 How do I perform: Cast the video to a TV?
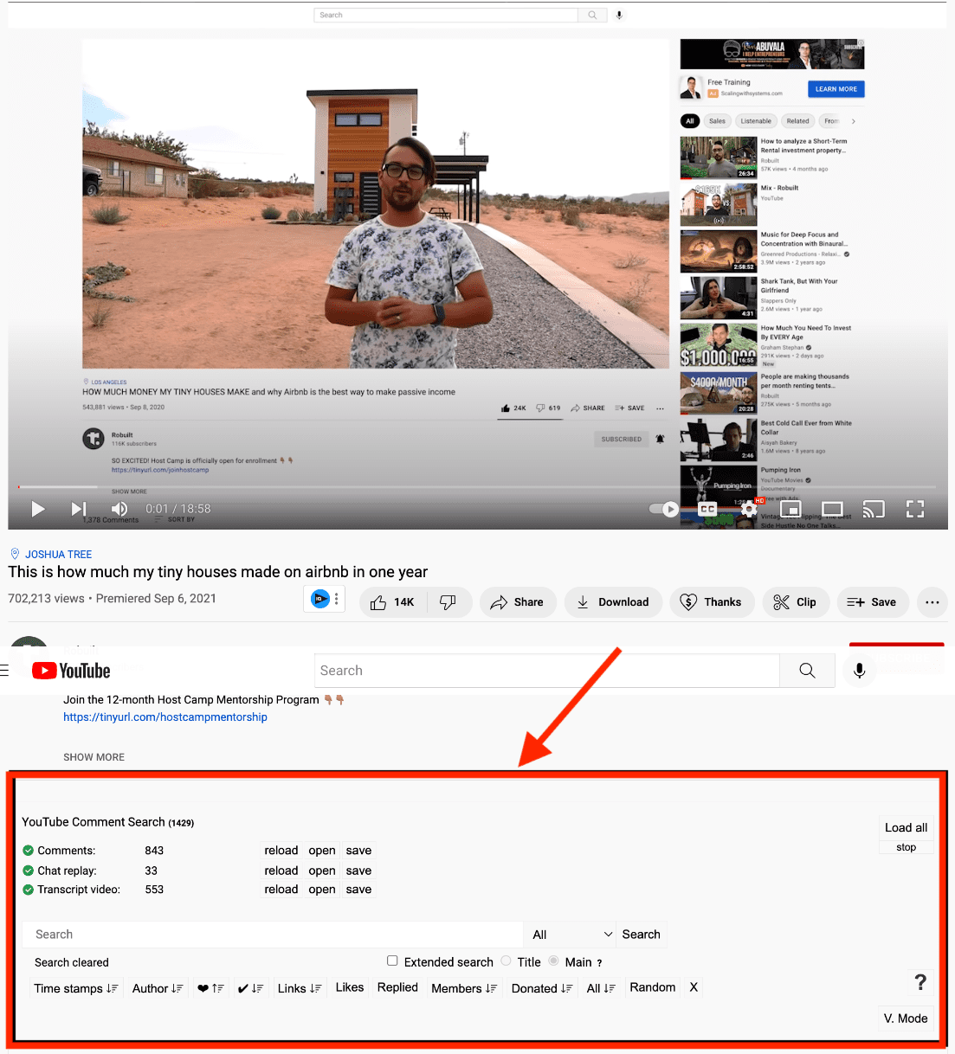tap(874, 510)
